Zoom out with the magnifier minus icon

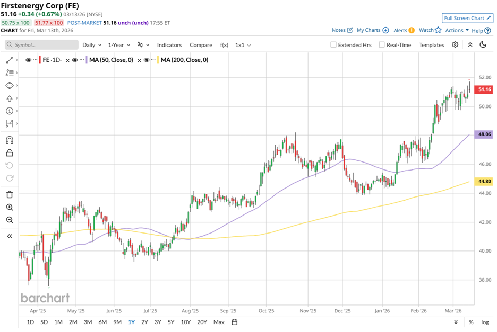tap(9, 220)
